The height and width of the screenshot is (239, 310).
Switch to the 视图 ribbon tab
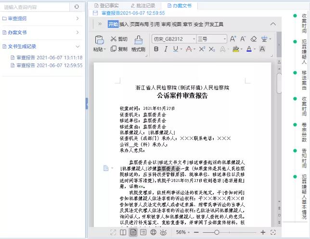(x=177, y=24)
